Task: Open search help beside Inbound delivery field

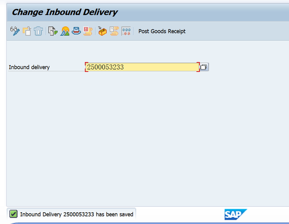Action: 204,67
